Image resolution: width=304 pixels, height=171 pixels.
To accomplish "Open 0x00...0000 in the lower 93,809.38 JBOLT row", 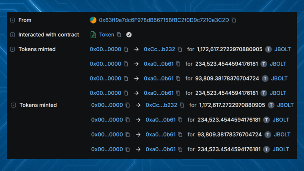I will click(107, 135).
